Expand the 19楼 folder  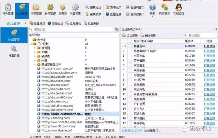click(35, 52)
